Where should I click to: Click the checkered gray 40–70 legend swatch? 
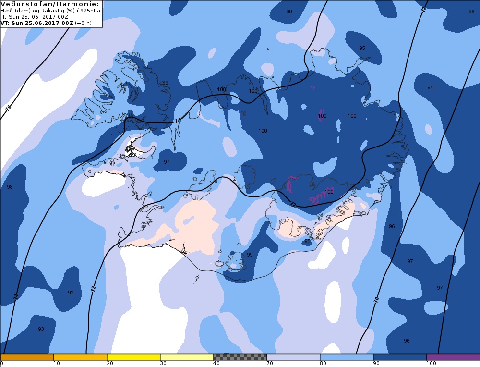pos(240,357)
